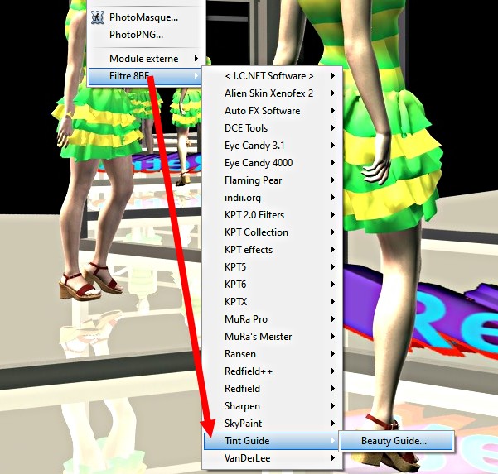
Task: Open the Flaming Pear submenu
Action: coord(272,180)
